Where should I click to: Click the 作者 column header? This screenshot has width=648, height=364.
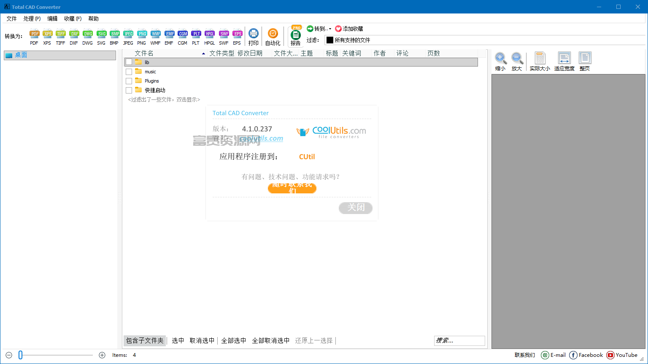tap(380, 53)
